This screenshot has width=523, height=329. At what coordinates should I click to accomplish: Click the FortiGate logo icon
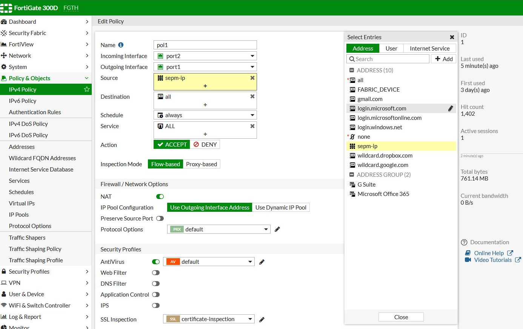pos(6,8)
